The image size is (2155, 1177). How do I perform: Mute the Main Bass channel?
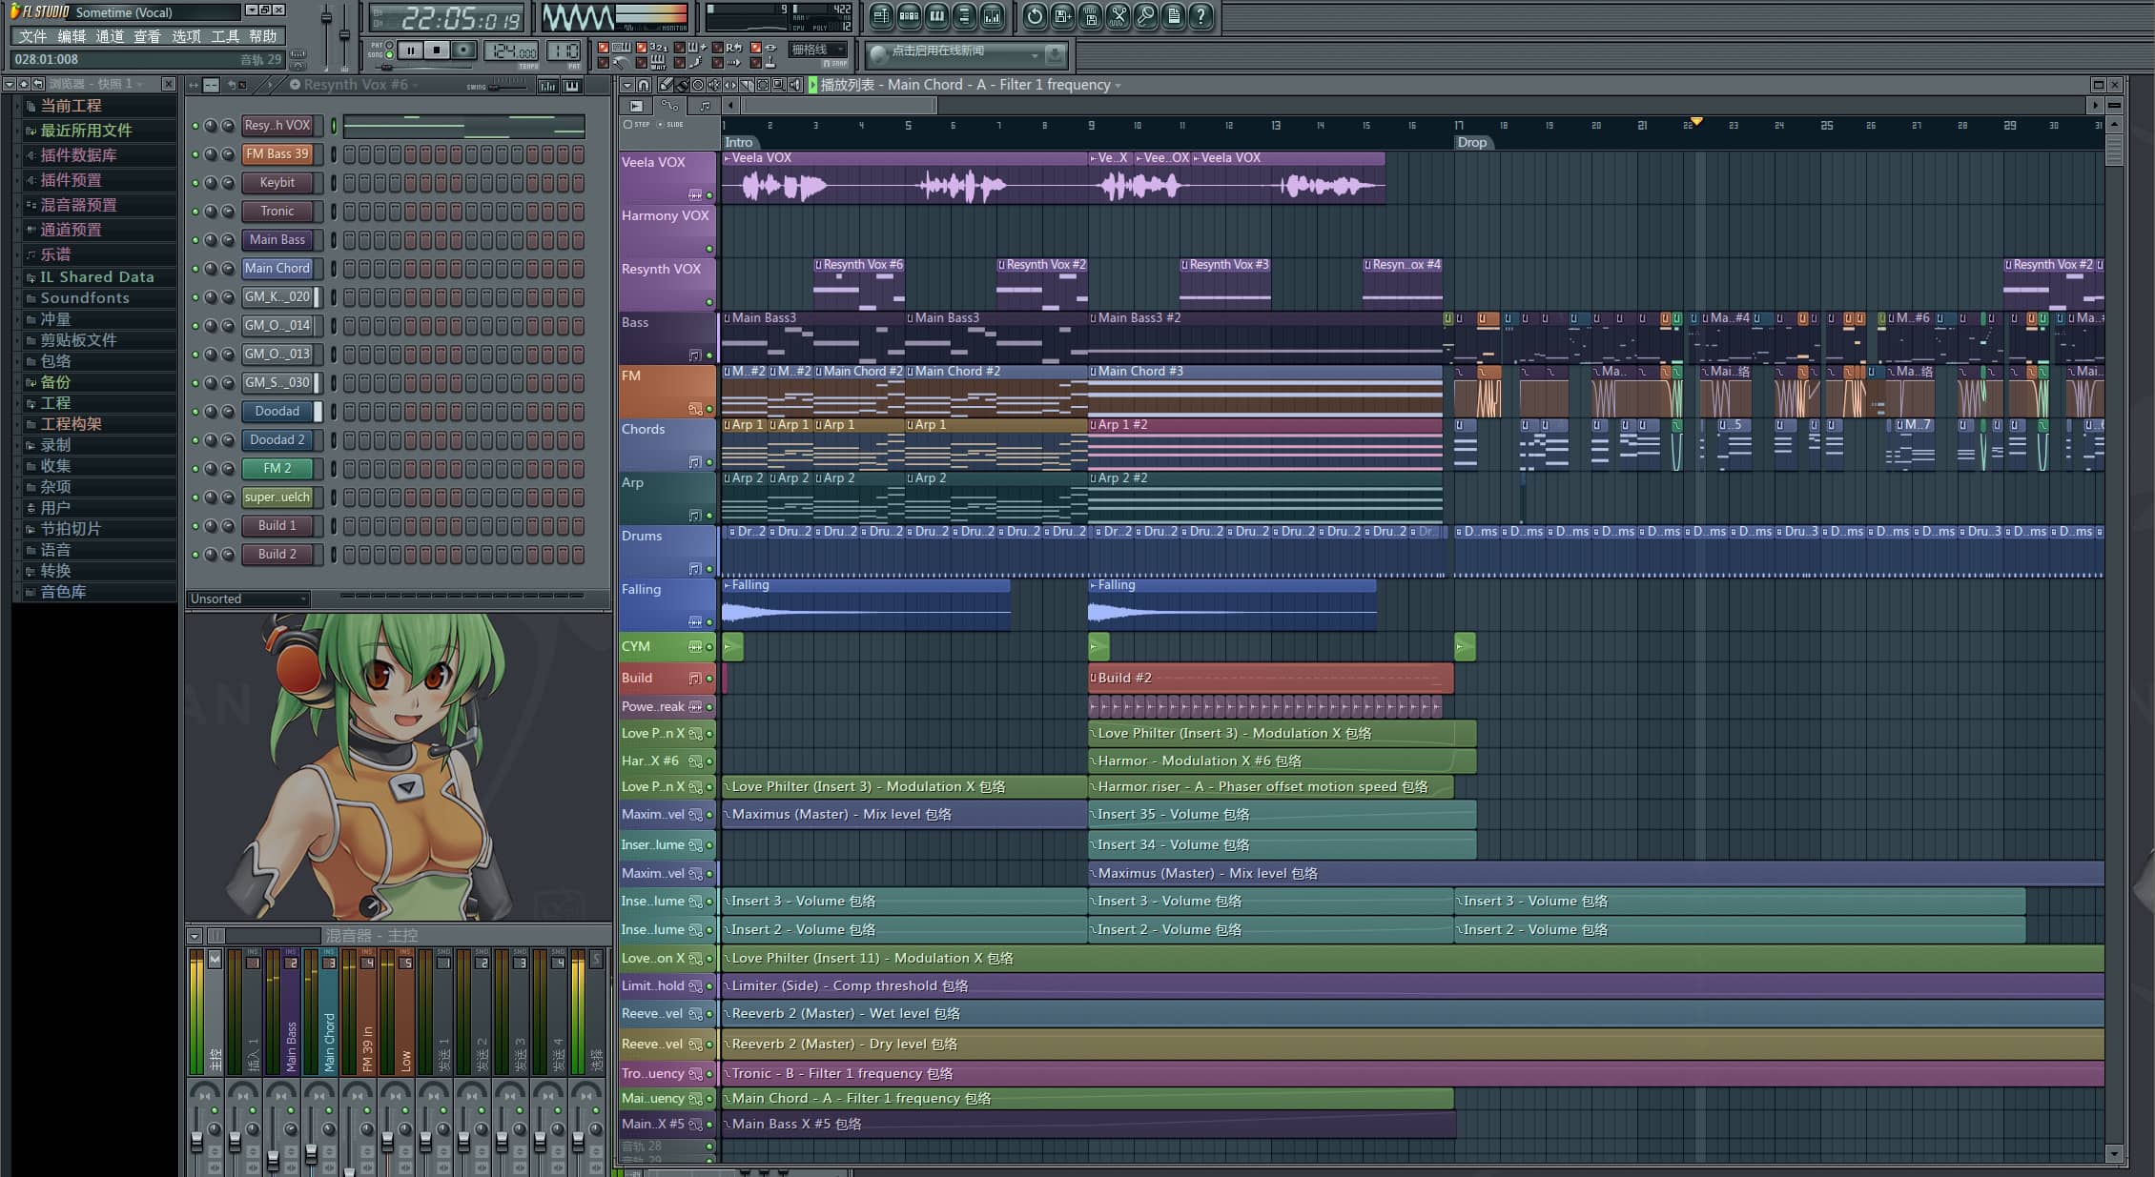[x=195, y=240]
